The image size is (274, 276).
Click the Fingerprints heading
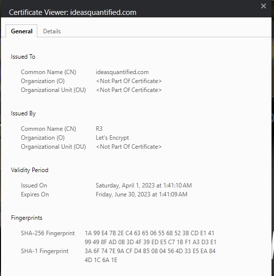click(26, 218)
